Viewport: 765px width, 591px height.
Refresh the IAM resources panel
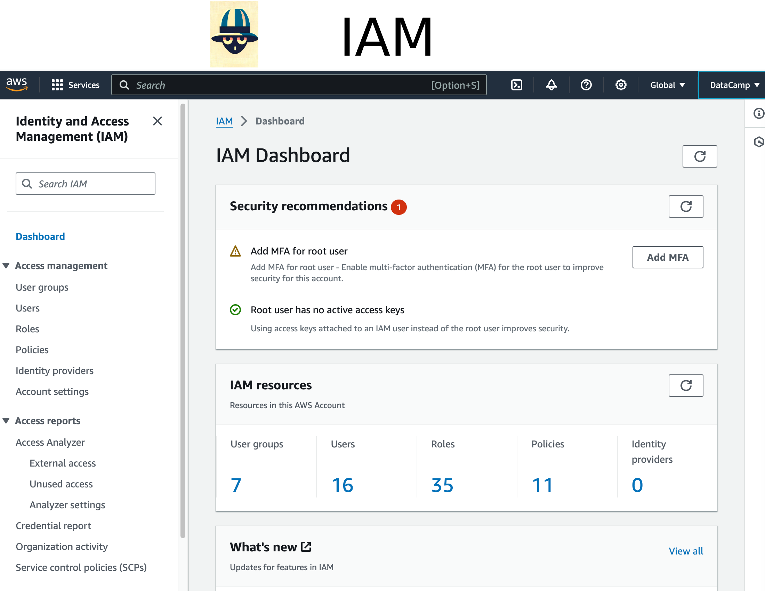685,386
